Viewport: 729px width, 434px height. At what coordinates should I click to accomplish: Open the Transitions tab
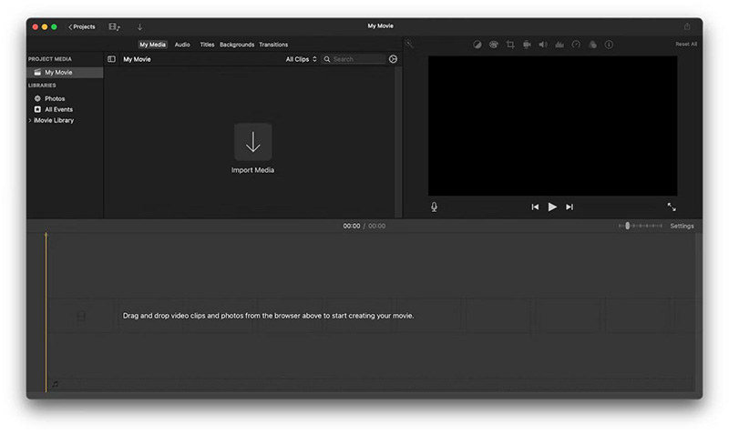(x=273, y=45)
